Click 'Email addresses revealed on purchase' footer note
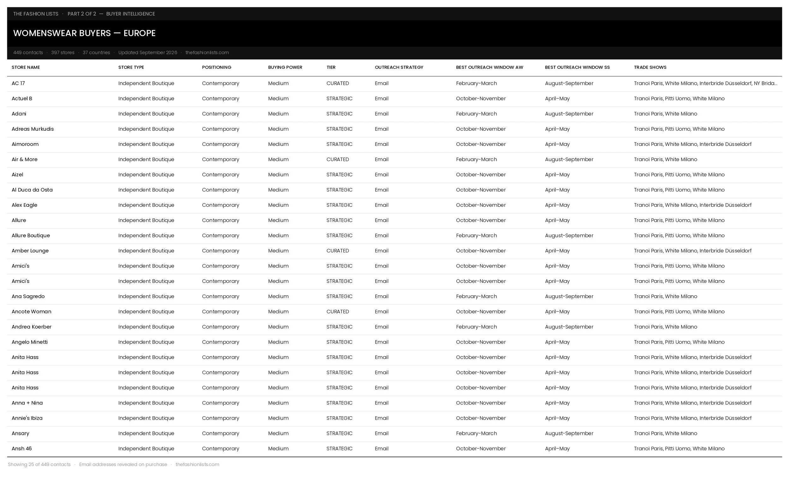This screenshot has width=789, height=479. [x=123, y=464]
